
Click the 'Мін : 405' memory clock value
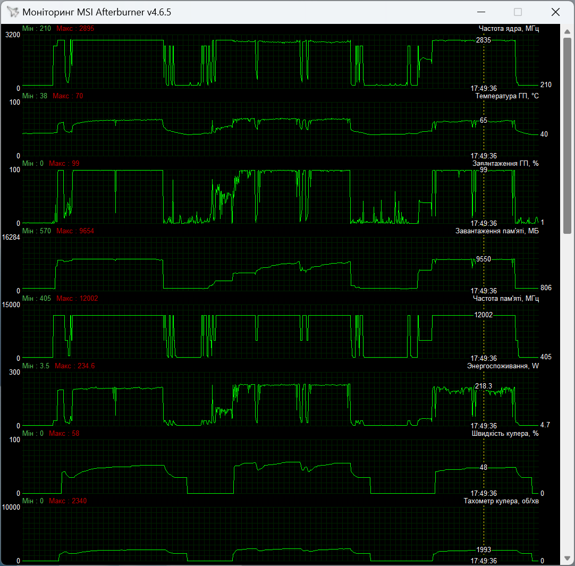(37, 298)
